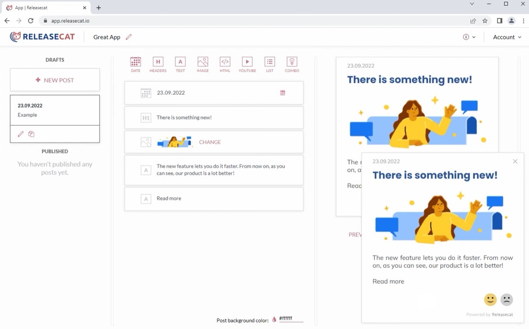Duplicate the Example draft post

[x=31, y=134]
